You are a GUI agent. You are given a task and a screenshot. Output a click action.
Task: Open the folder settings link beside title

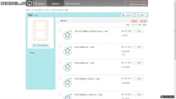pyautogui.click(x=36, y=15)
